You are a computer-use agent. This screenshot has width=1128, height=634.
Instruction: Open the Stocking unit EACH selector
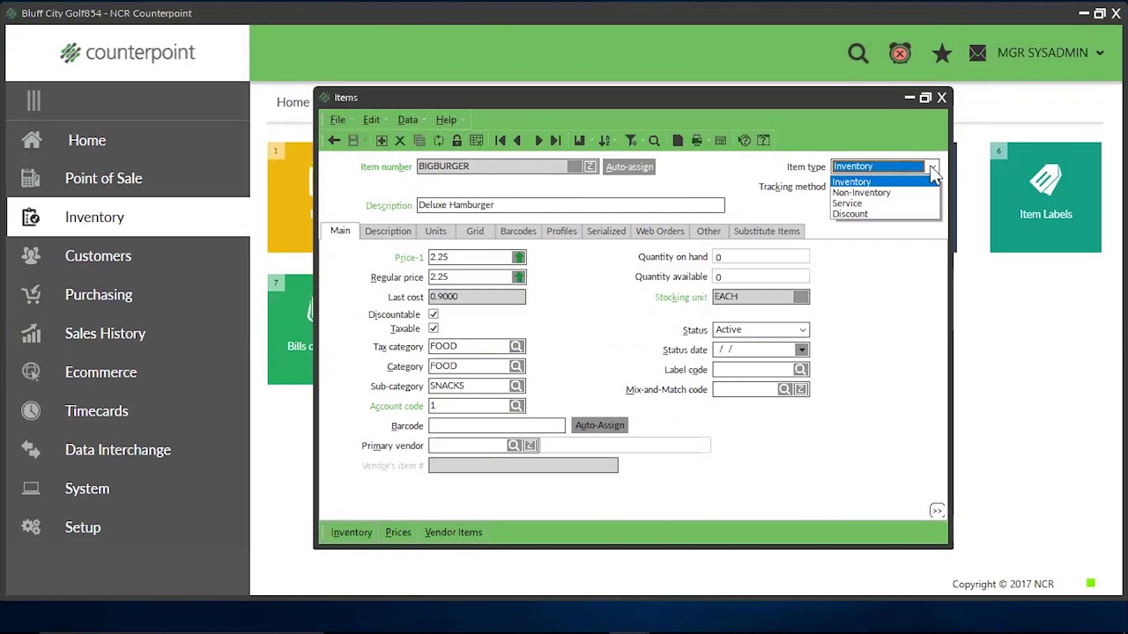click(800, 297)
